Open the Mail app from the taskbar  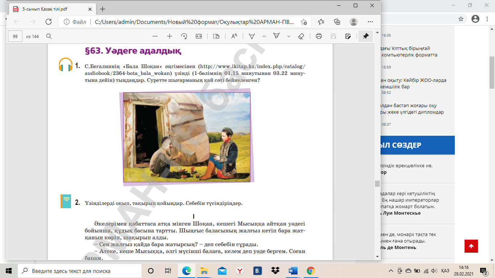pyautogui.click(x=222, y=271)
